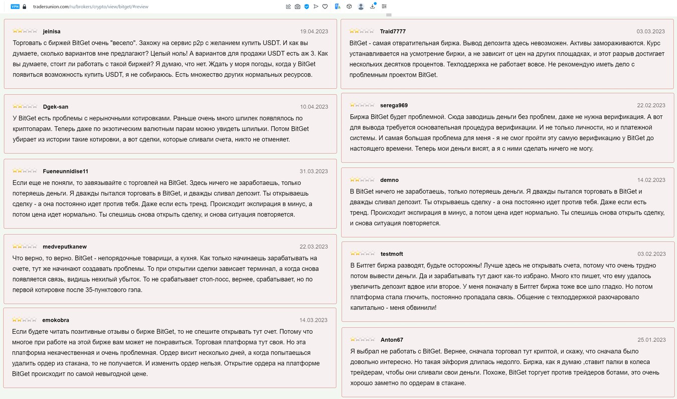Click the star rating on emokobra's review
This screenshot has width=677, height=399.
tap(25, 320)
